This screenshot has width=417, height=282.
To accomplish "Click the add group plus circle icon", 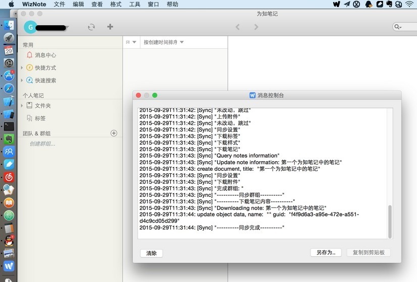I will click(114, 133).
